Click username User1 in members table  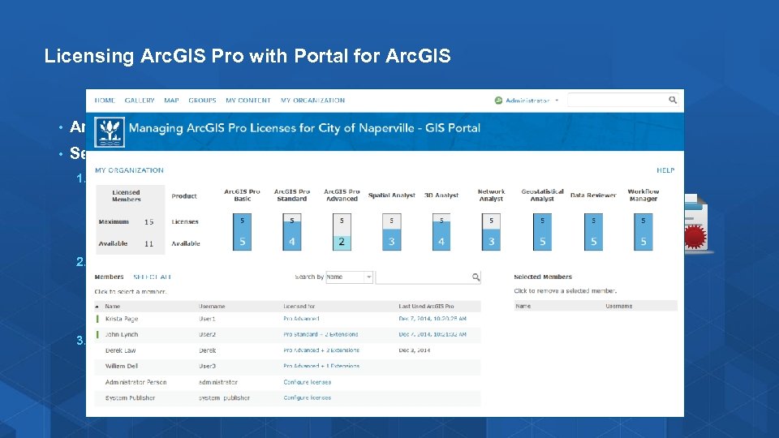[x=207, y=319]
